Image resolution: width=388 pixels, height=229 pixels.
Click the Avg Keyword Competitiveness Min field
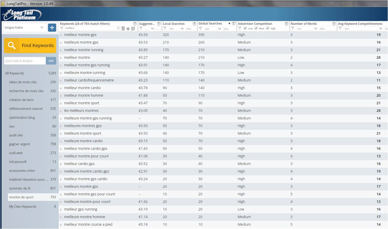pyautogui.click(x=360, y=29)
